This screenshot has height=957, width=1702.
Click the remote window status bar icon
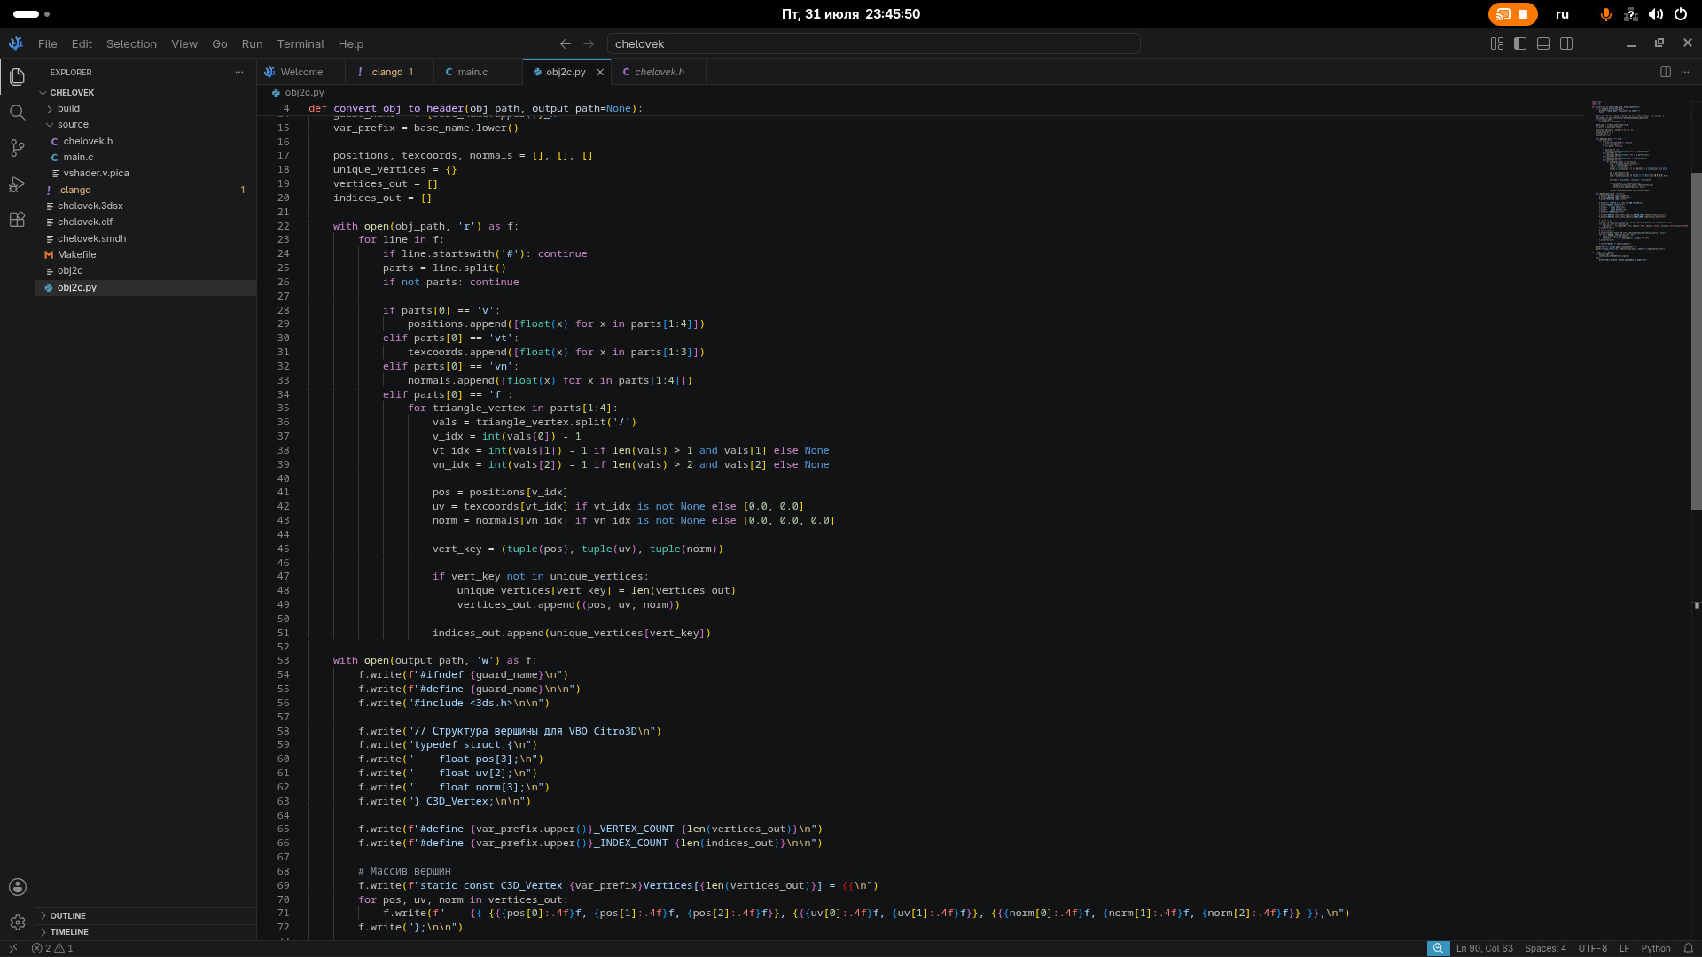pyautogui.click(x=12, y=948)
